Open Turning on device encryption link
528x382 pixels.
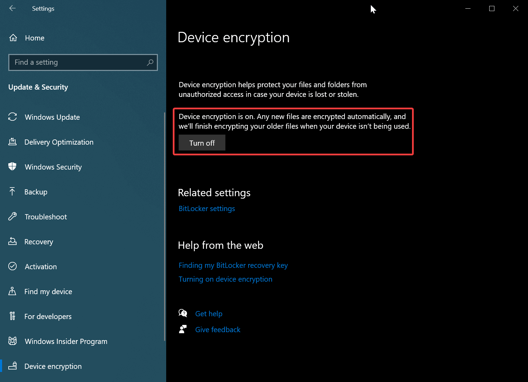point(225,279)
